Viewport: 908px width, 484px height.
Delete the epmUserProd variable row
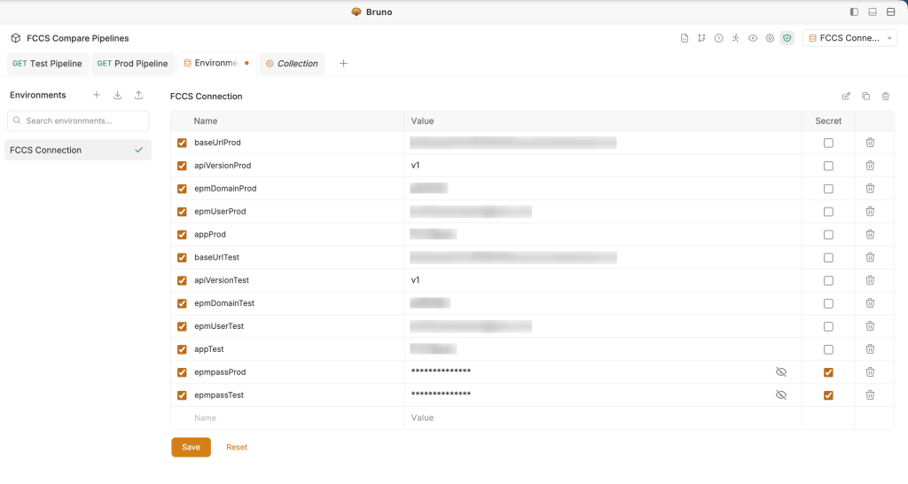click(x=870, y=211)
